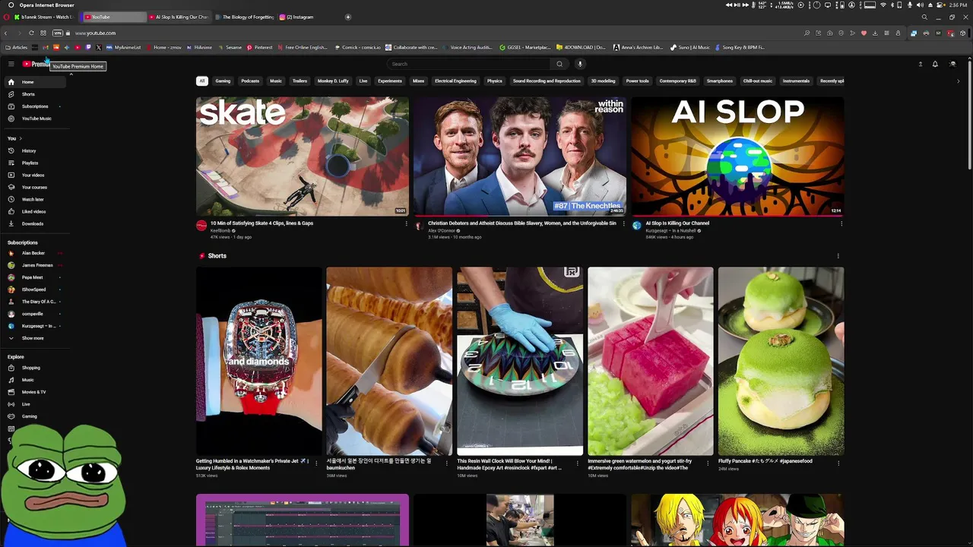
Task: Select the Podcasts filter chip
Action: [250, 81]
